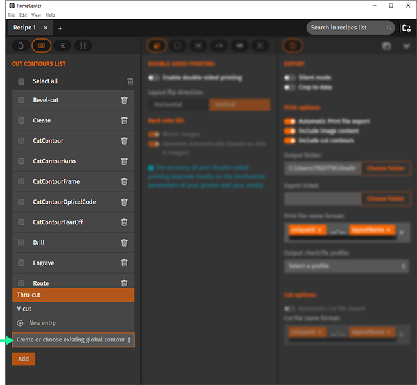Click the trash icon in the Select all row
The width and height of the screenshot is (417, 385).
point(130,82)
